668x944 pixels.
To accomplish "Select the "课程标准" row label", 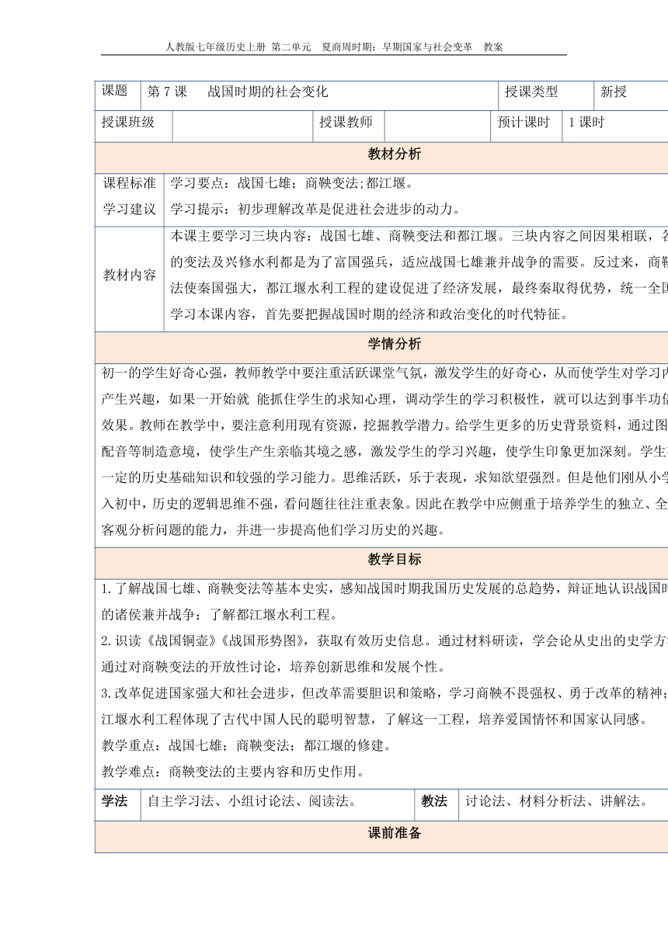I will tap(130, 183).
